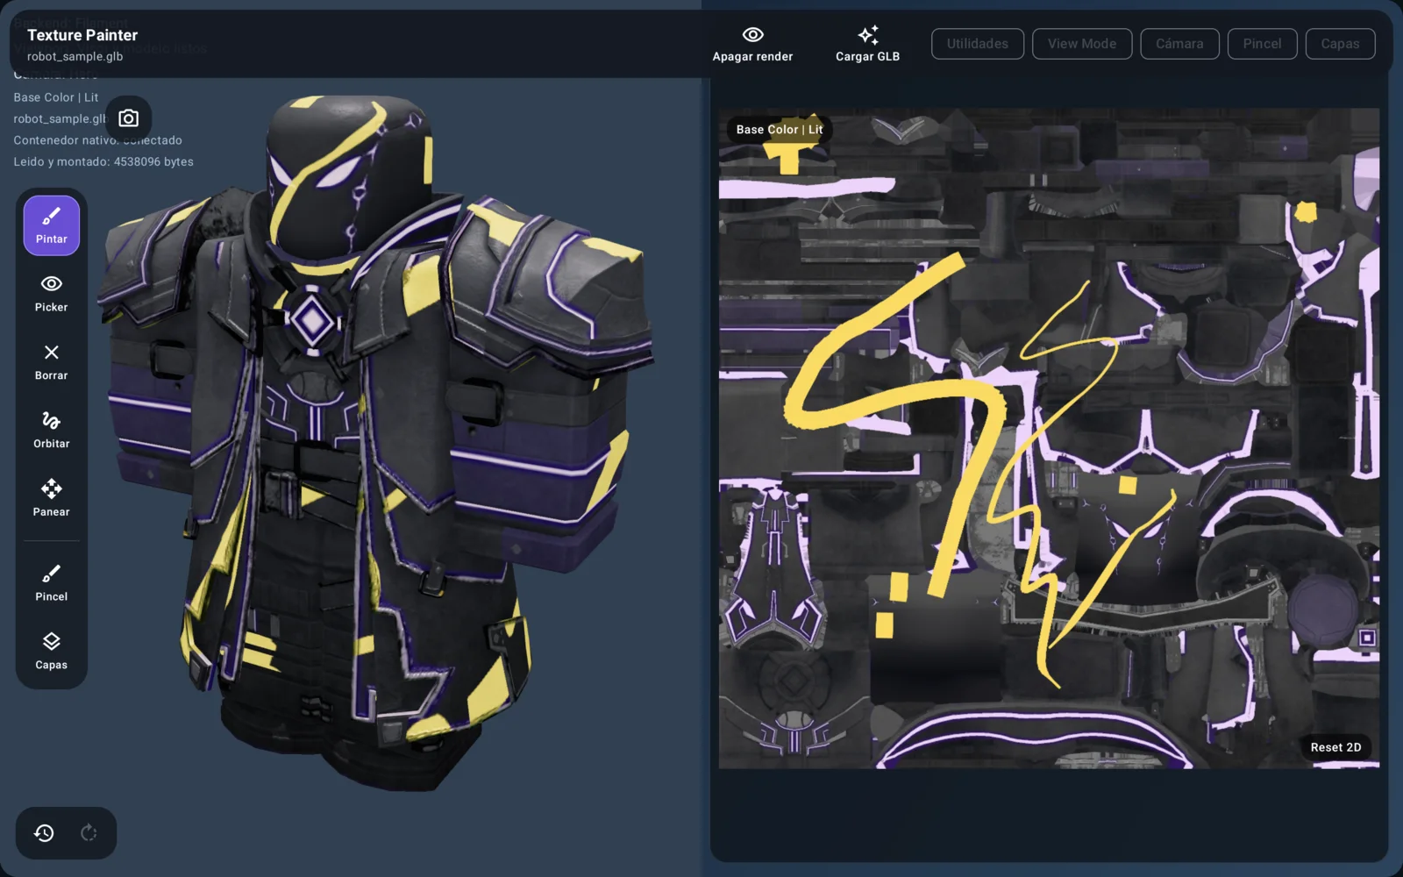Open the View Mode menu
This screenshot has height=877, width=1403.
pyautogui.click(x=1082, y=44)
